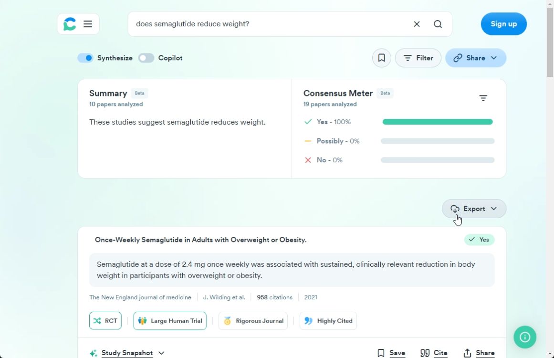Open the semaglutide paper title link

(x=201, y=240)
